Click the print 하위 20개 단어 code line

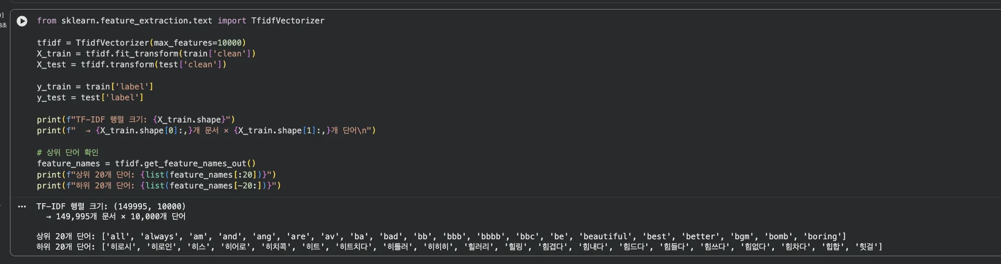[158, 186]
